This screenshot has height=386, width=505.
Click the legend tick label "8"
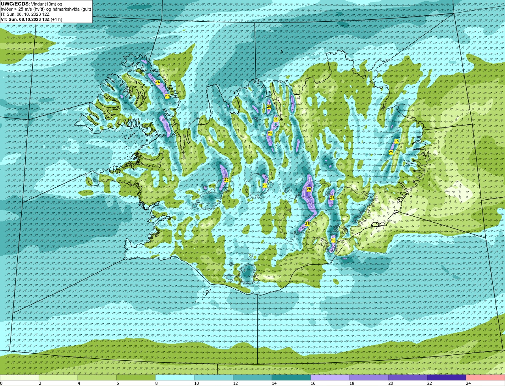click(156, 383)
